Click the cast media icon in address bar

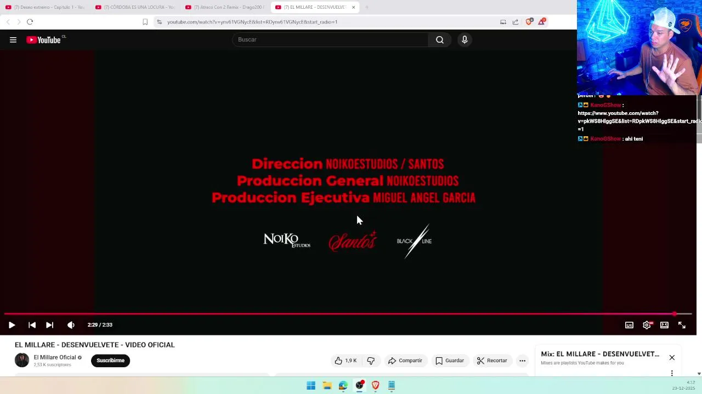click(x=503, y=22)
